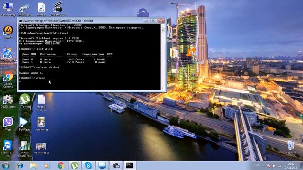Click the 'DISKPART> clean' line
This screenshot has height=170, width=303.
coord(32,78)
